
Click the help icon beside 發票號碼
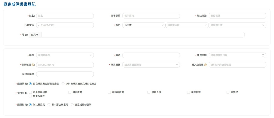(33, 65)
